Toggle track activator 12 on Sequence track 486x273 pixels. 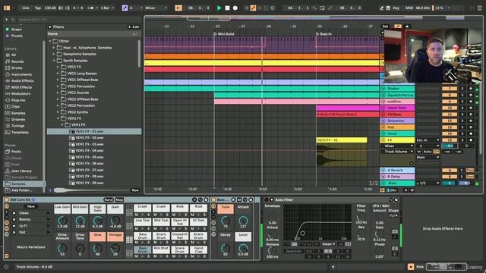pos(450,121)
